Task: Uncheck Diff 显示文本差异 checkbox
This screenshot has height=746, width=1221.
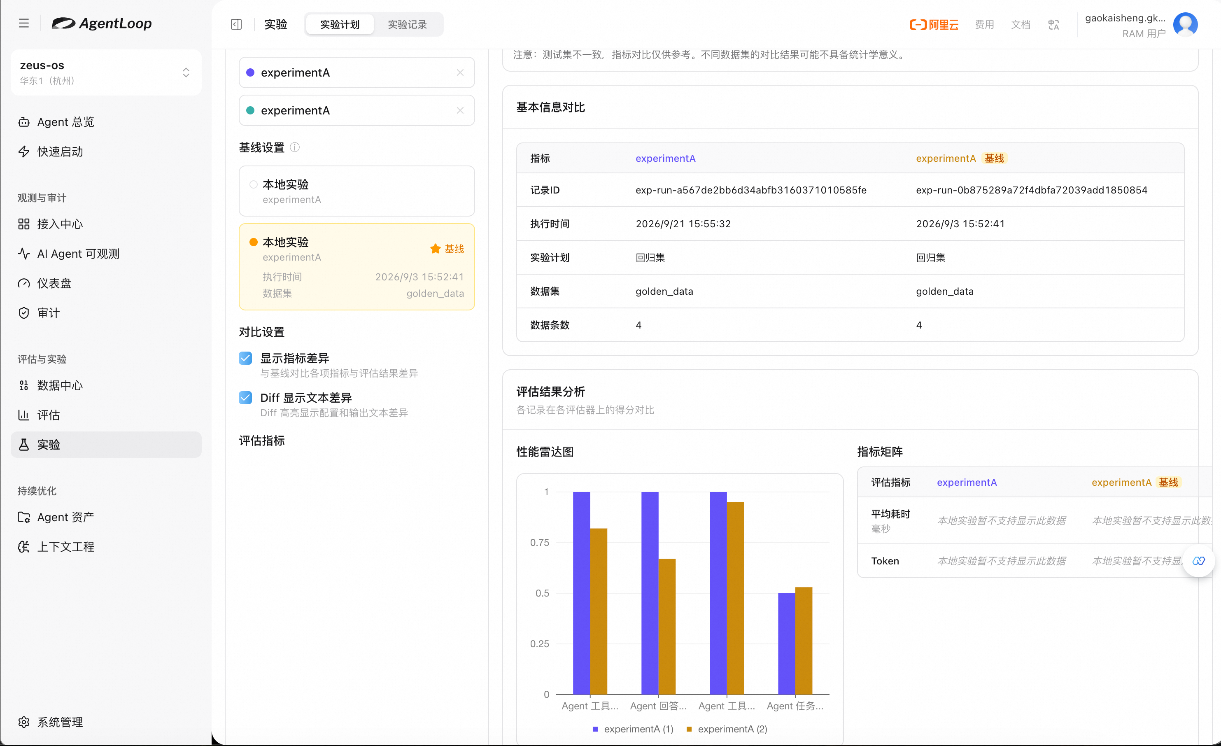Action: tap(245, 398)
